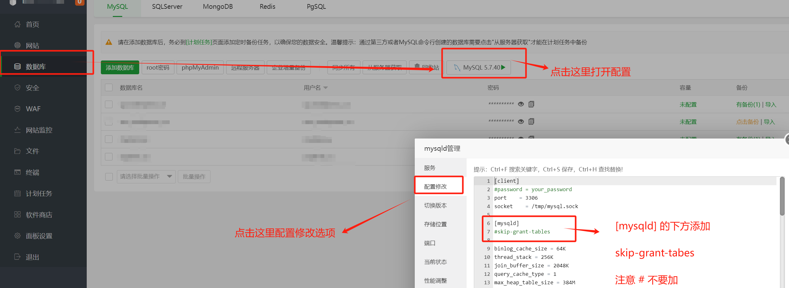Switch to the SQLServer tab
Image resolution: width=789 pixels, height=288 pixels.
pyautogui.click(x=167, y=7)
